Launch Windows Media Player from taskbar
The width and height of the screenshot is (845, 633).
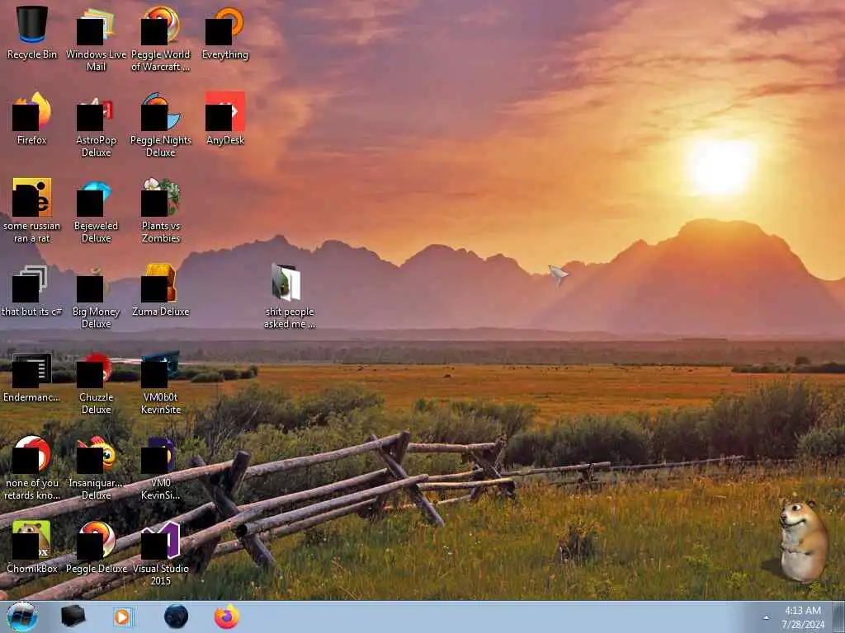124,617
